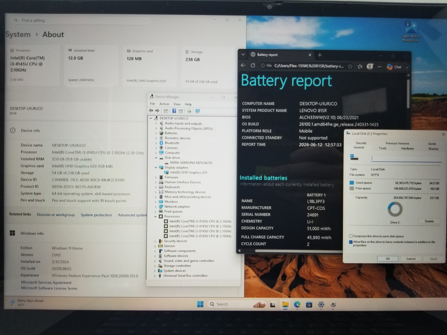Check 'Compress this drive to save disk space'
The width and height of the screenshot is (447, 335).
pyautogui.click(x=351, y=236)
